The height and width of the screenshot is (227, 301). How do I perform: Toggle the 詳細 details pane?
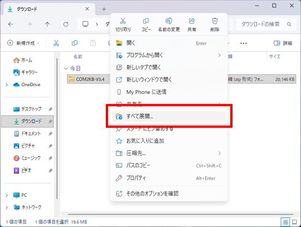tap(282, 43)
